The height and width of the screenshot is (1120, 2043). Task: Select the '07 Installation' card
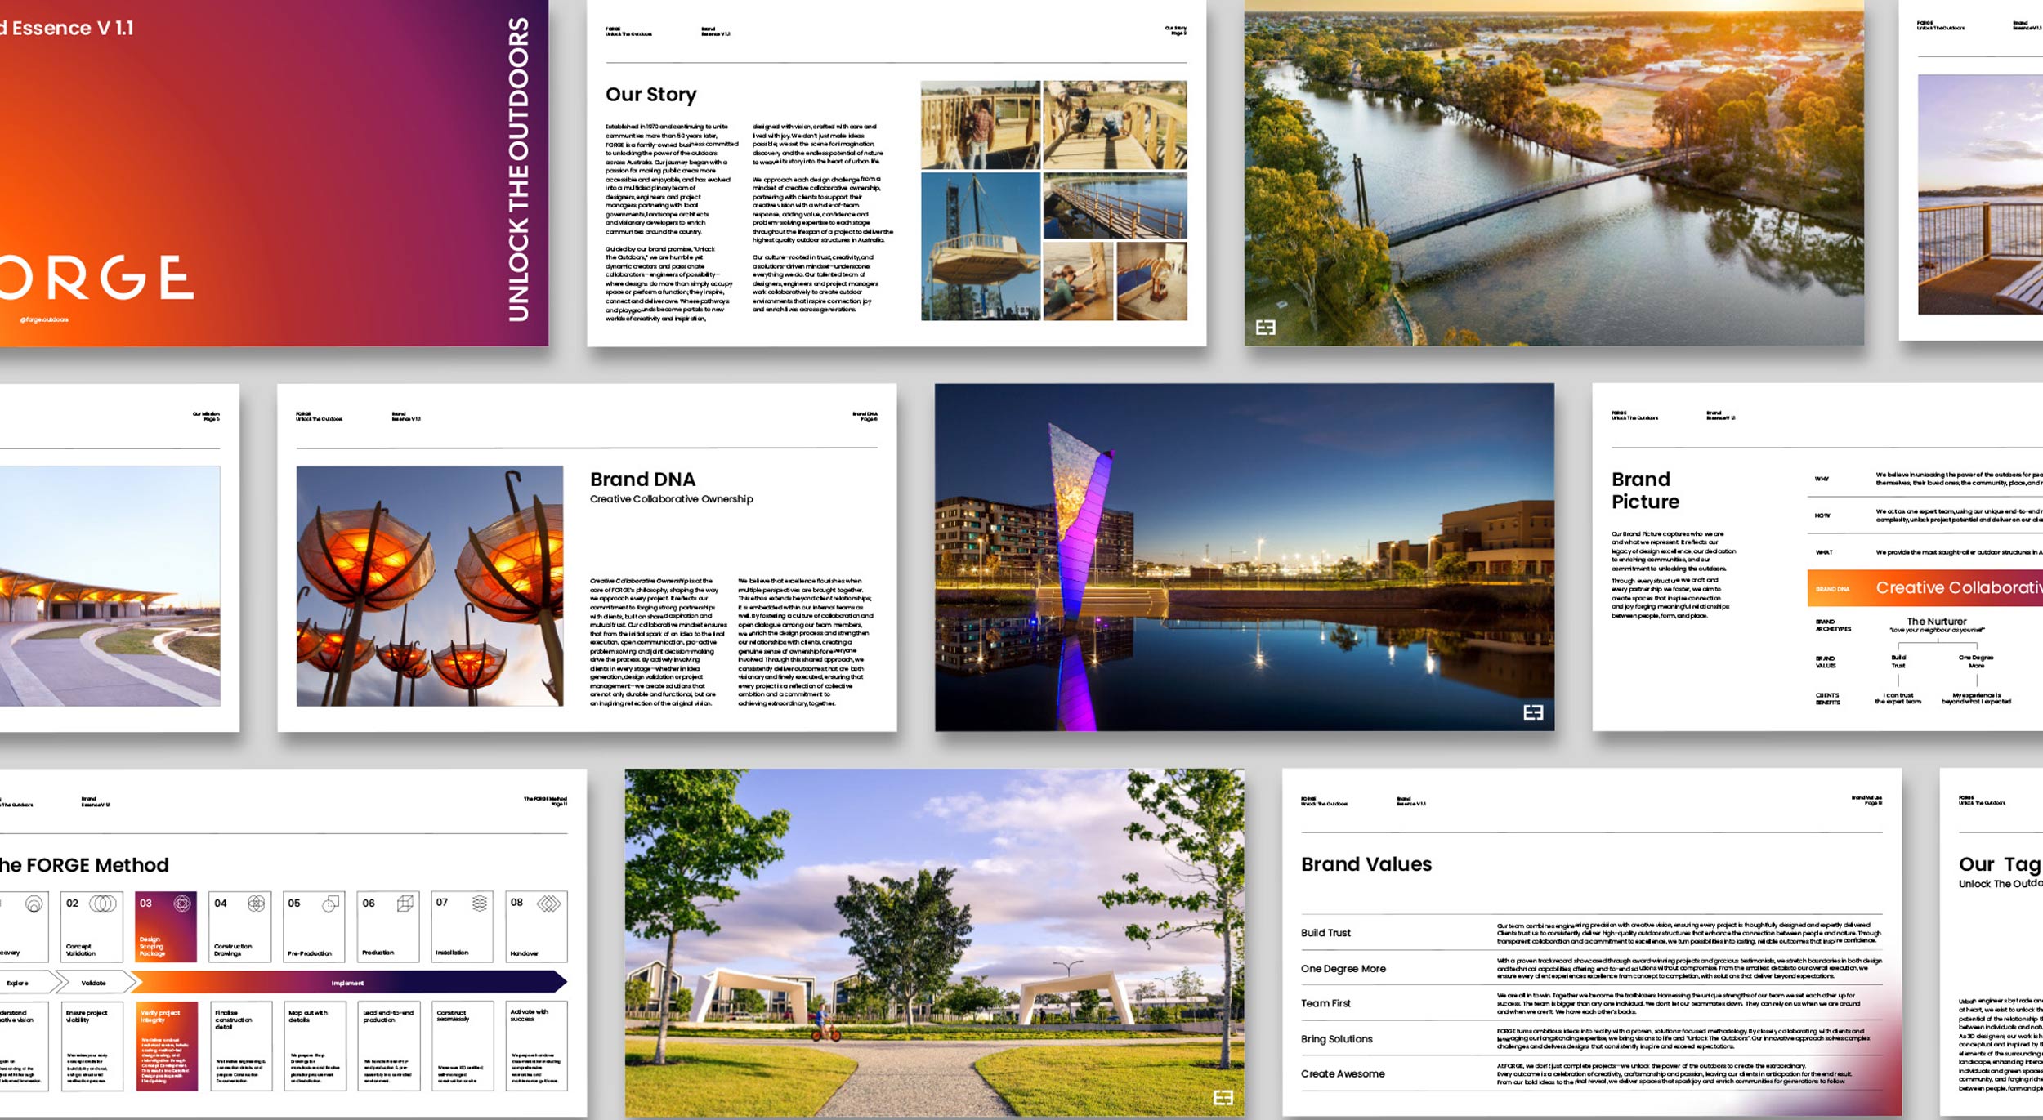pos(463,926)
